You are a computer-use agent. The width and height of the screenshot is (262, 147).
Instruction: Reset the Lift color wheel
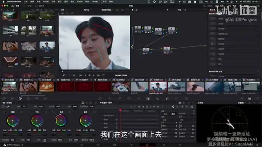(x=21, y=112)
